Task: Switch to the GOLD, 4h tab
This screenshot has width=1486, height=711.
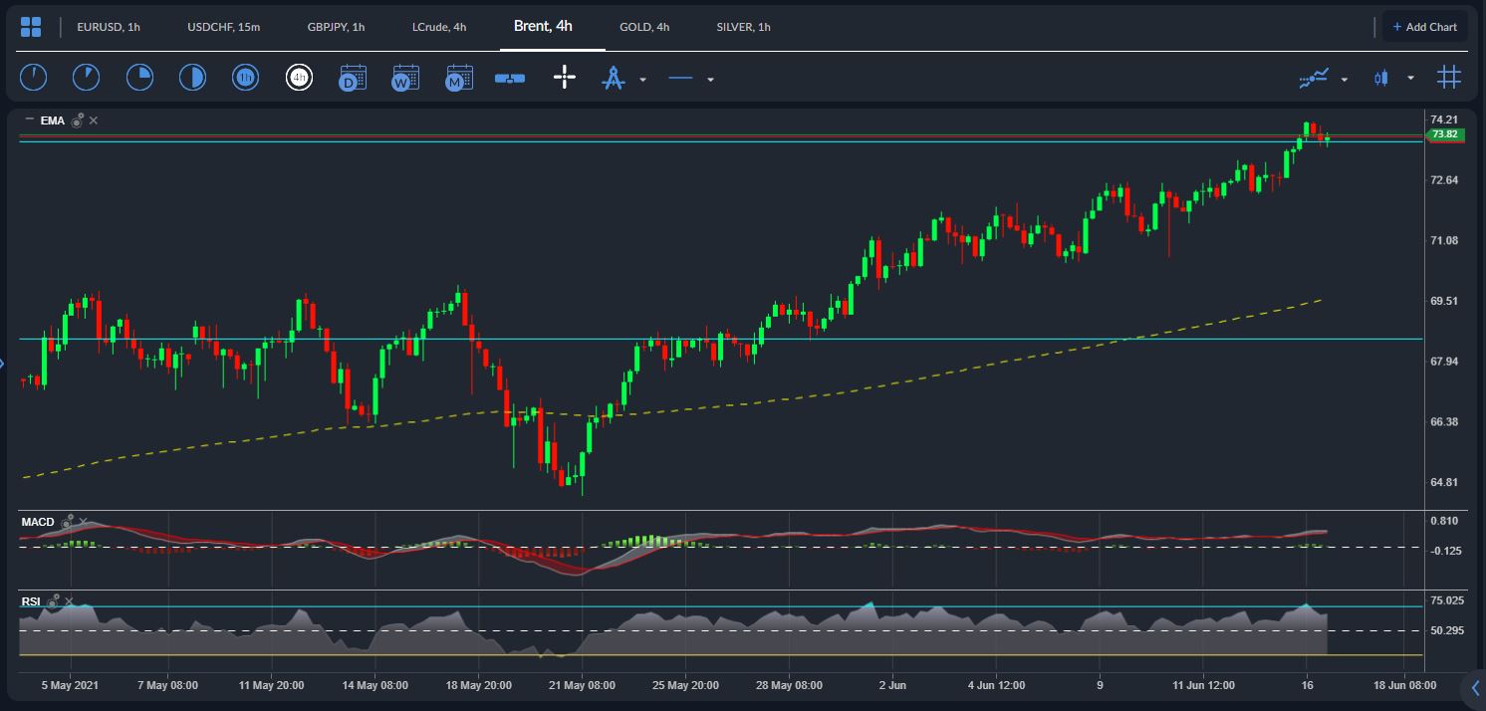Action: pyautogui.click(x=644, y=27)
